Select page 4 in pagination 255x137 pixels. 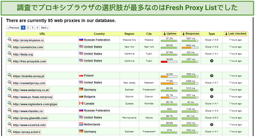coord(37,28)
